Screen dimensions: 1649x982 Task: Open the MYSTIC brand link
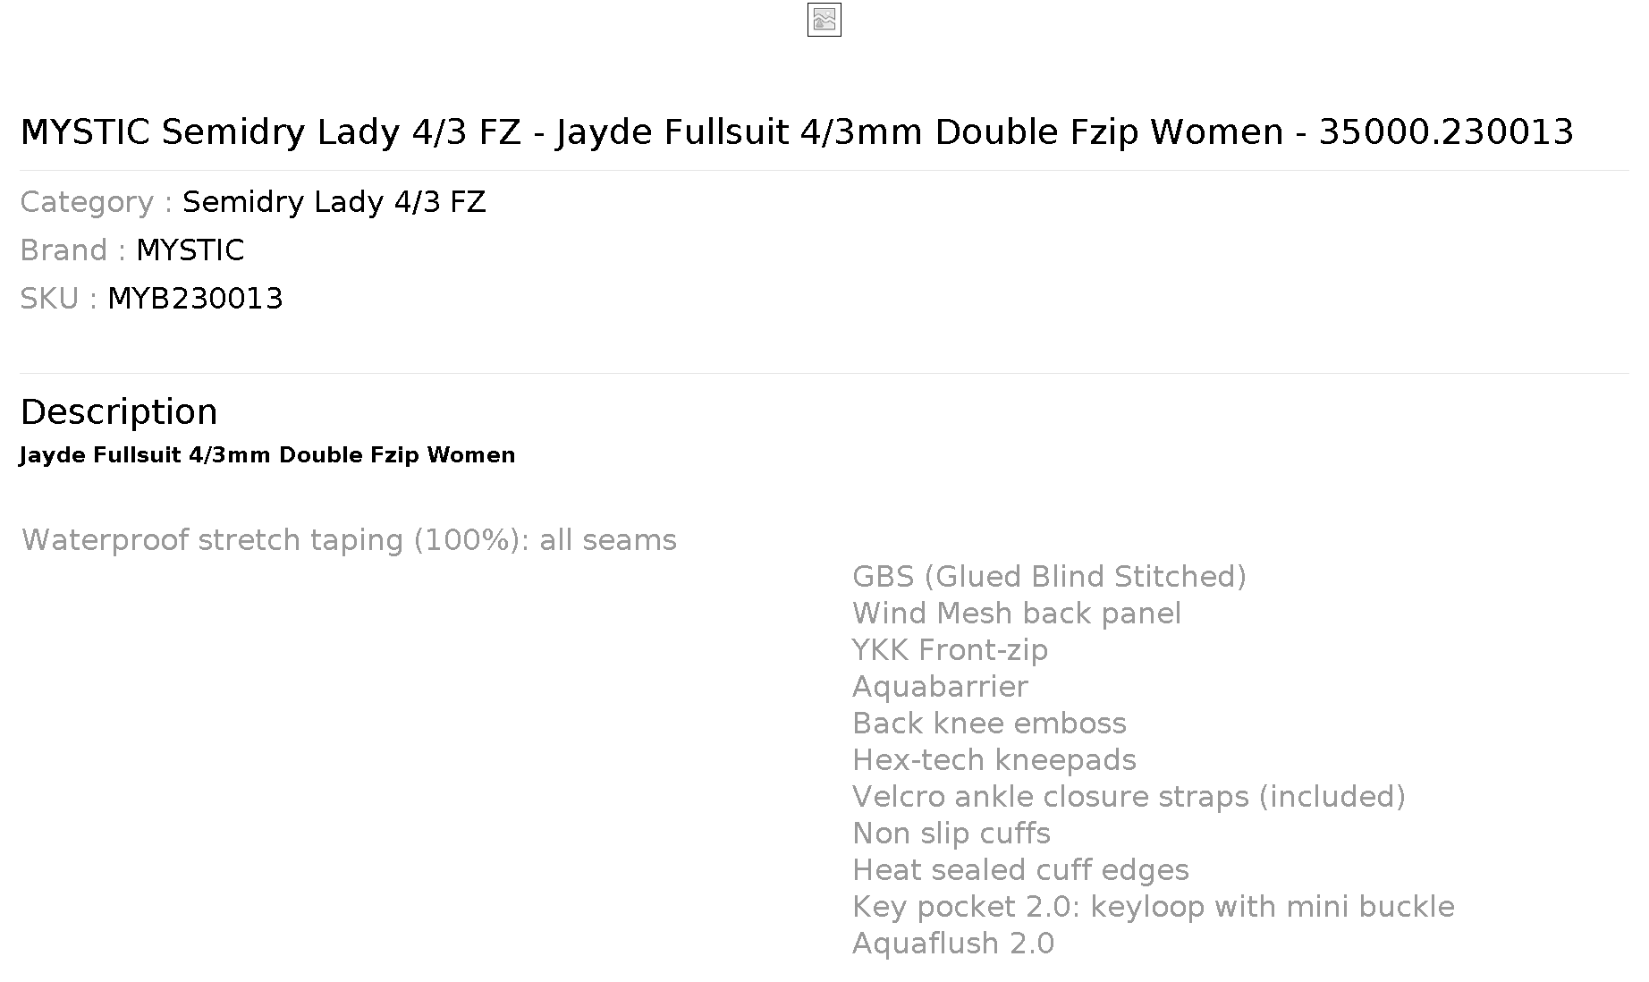pyautogui.click(x=190, y=250)
